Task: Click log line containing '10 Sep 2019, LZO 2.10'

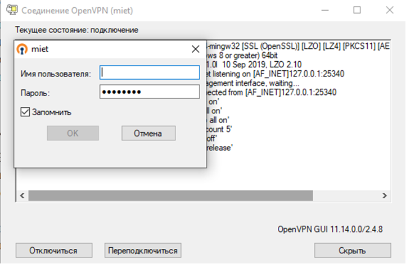Action: (x=254, y=65)
